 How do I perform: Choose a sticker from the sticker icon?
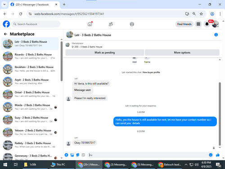tap(78, 155)
